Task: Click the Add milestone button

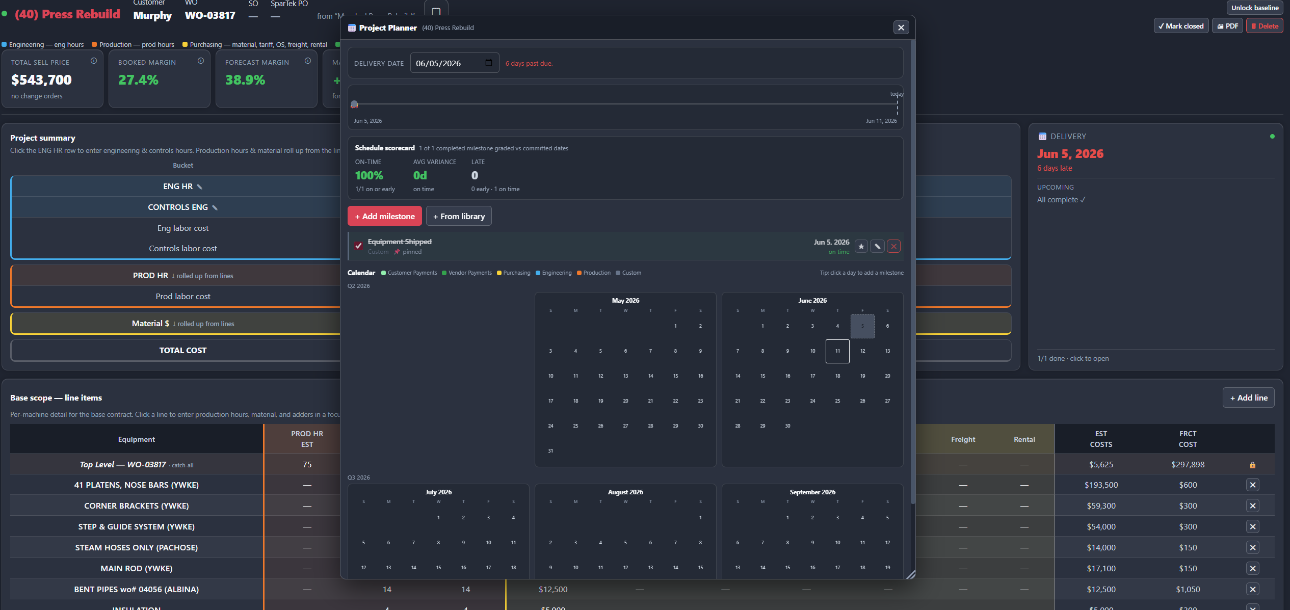Action: coord(385,216)
